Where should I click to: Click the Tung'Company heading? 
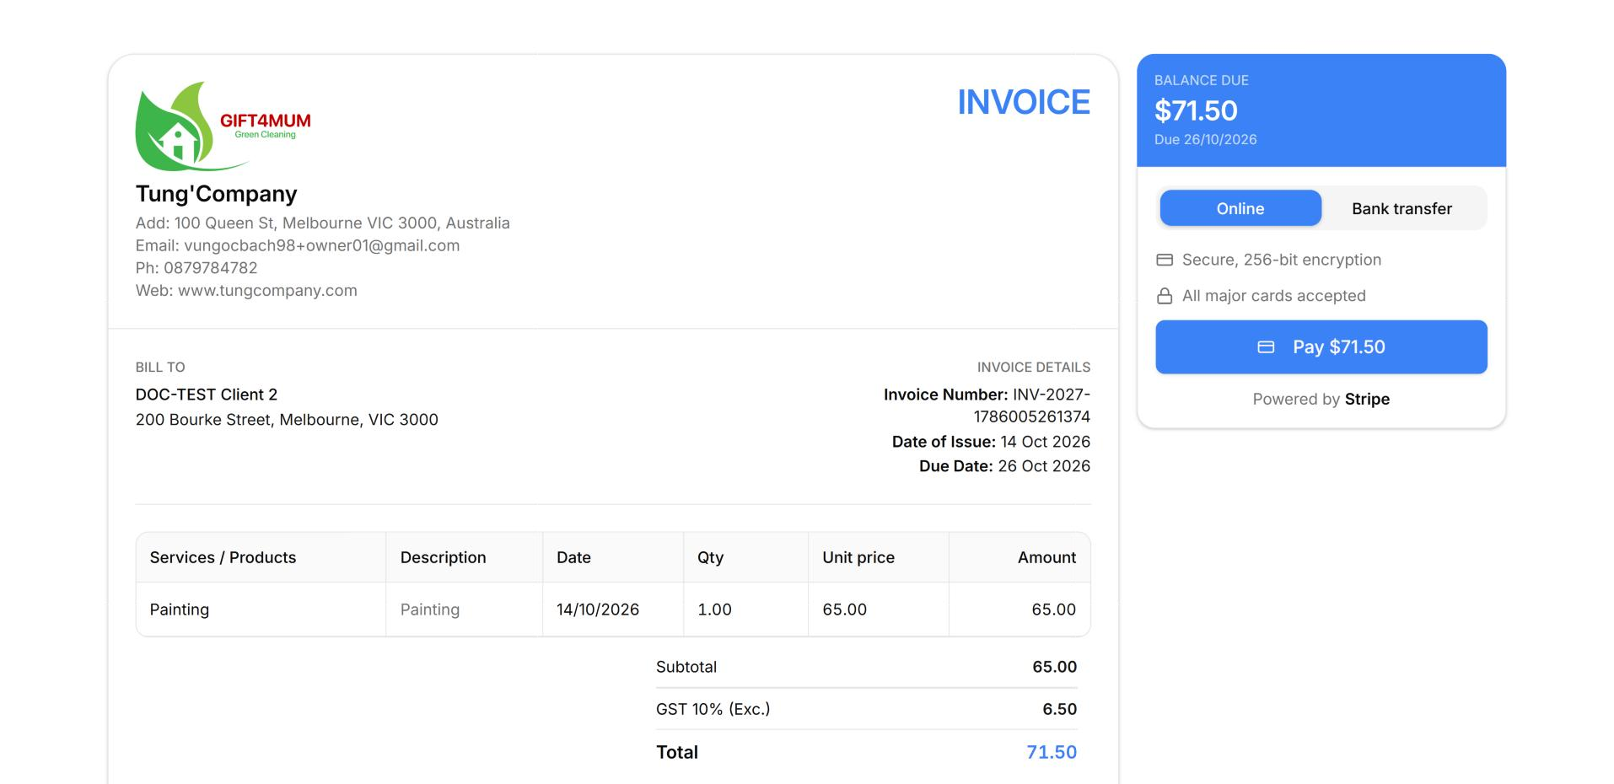[x=217, y=194]
